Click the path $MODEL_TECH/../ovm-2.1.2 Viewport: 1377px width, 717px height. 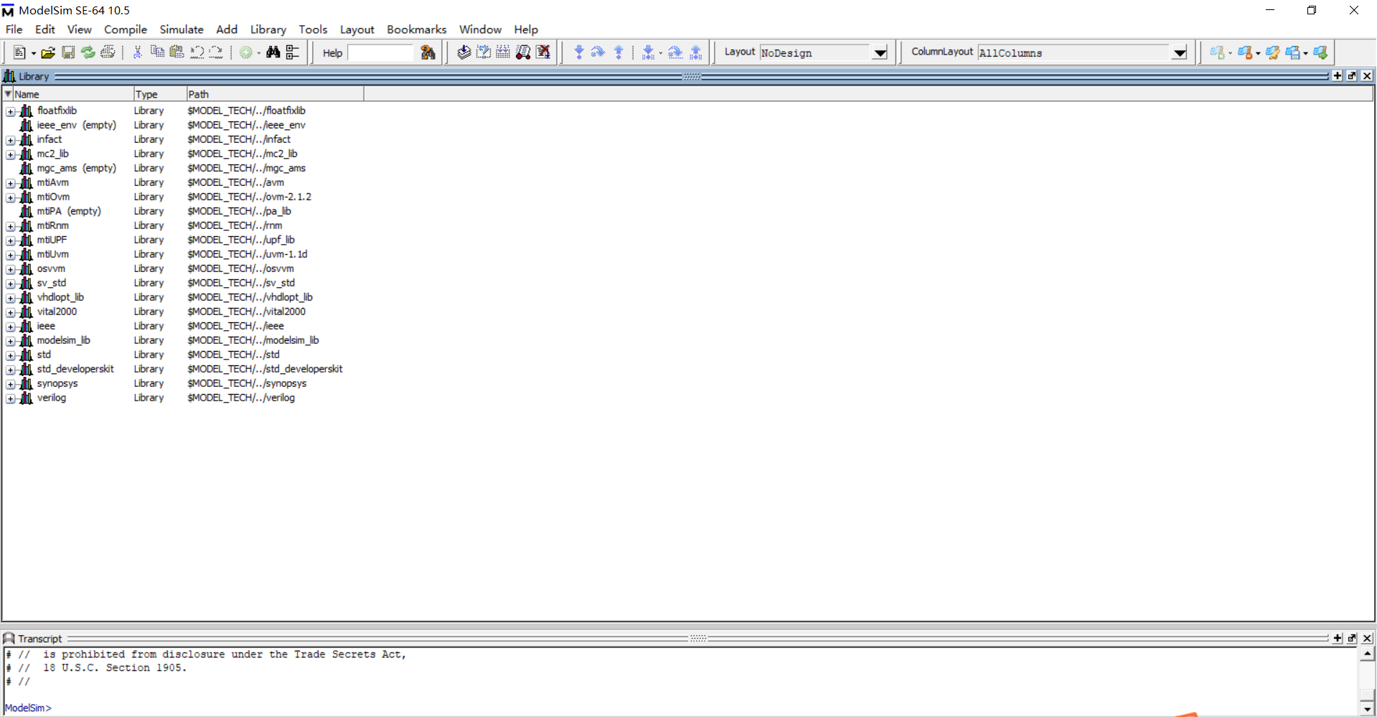point(249,197)
